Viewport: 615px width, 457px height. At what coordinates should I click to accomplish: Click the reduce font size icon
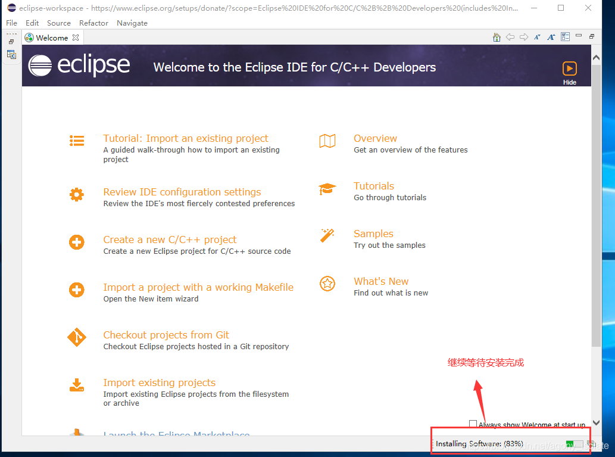(538, 38)
